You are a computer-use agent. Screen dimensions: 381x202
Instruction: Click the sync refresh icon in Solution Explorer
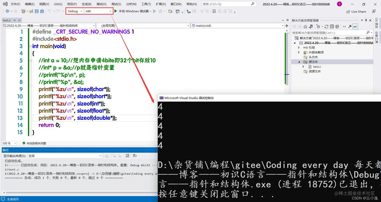coord(326,26)
